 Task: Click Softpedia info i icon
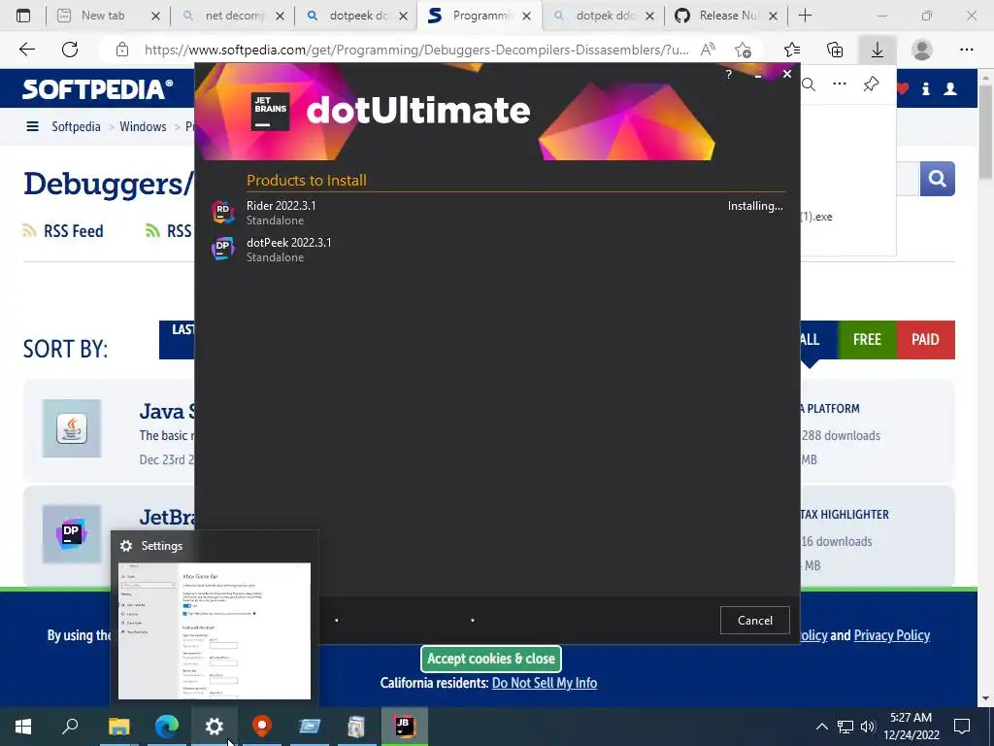[925, 88]
